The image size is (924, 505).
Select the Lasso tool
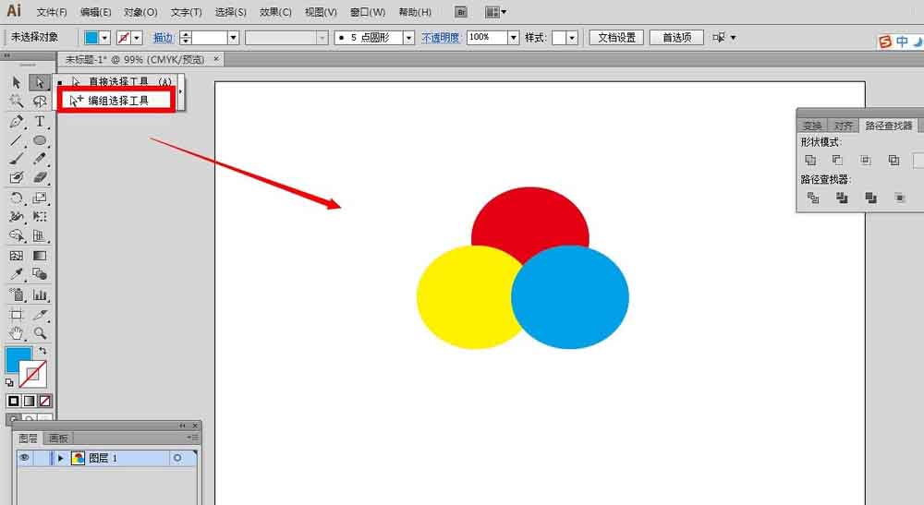coord(40,102)
